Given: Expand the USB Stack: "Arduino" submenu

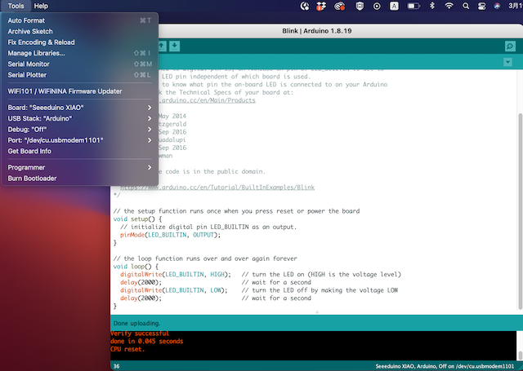Looking at the screenshot, I should pos(80,118).
